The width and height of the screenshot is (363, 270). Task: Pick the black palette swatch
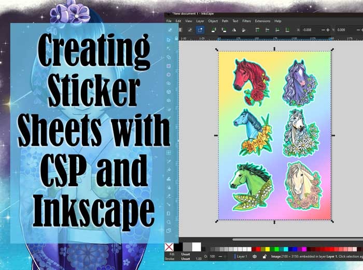coord(178,247)
